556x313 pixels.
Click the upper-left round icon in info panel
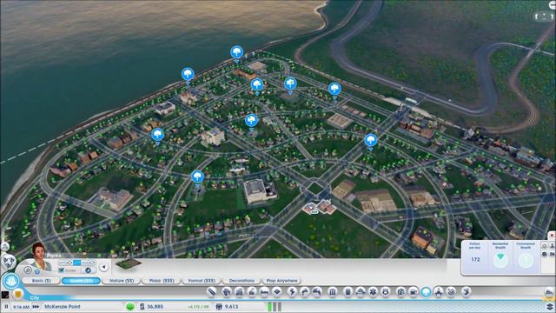tap(545, 245)
